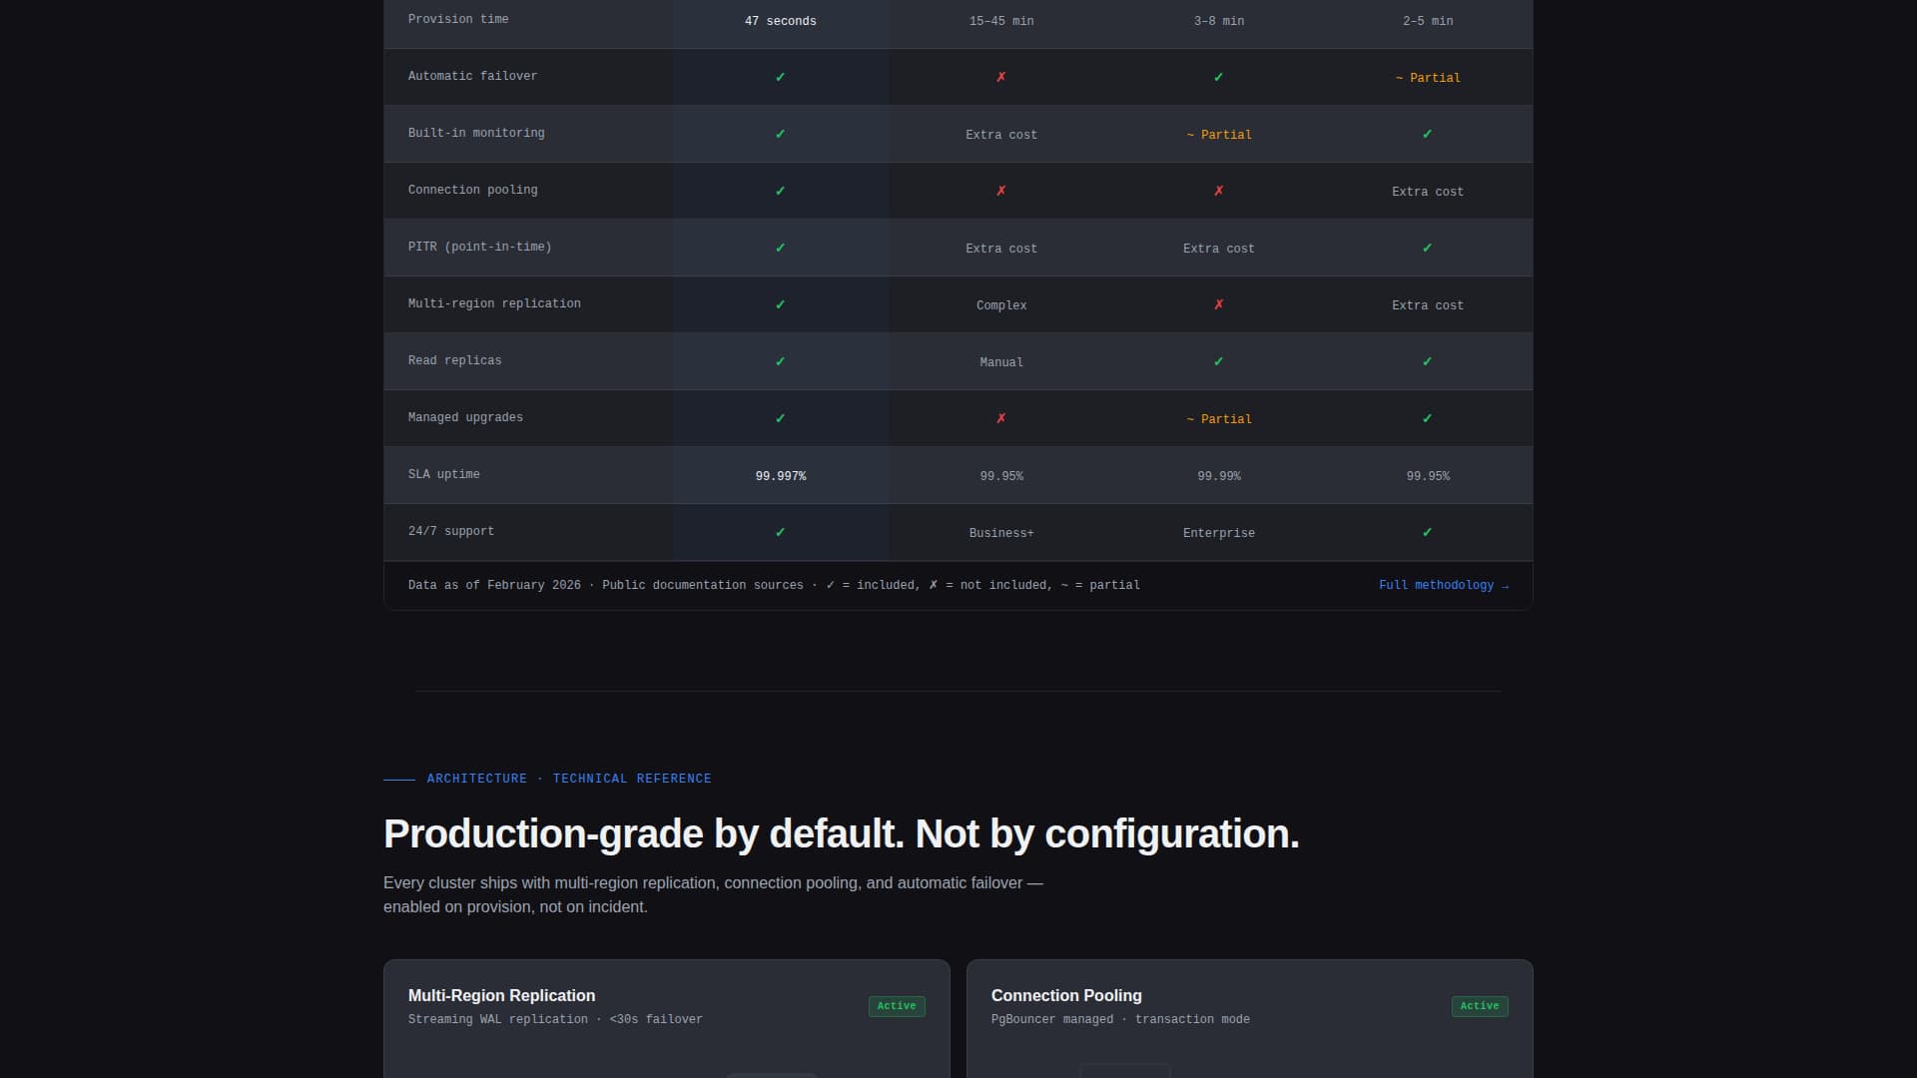Click highlighted-column check in Read replicas row
The width and height of the screenshot is (1917, 1078).
pyautogui.click(x=781, y=361)
